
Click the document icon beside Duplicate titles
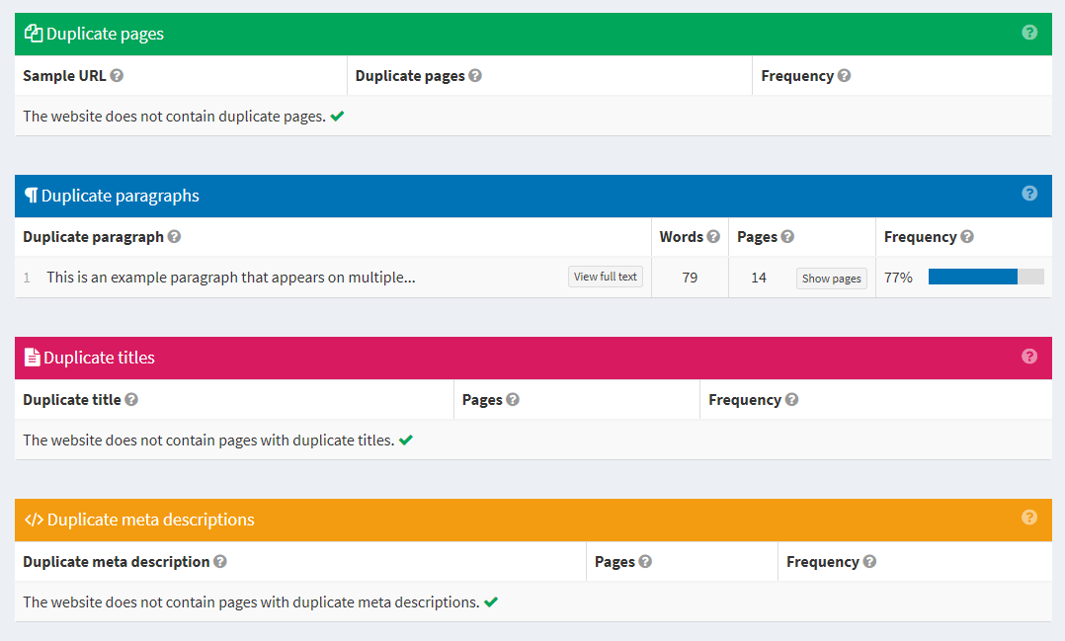34,357
